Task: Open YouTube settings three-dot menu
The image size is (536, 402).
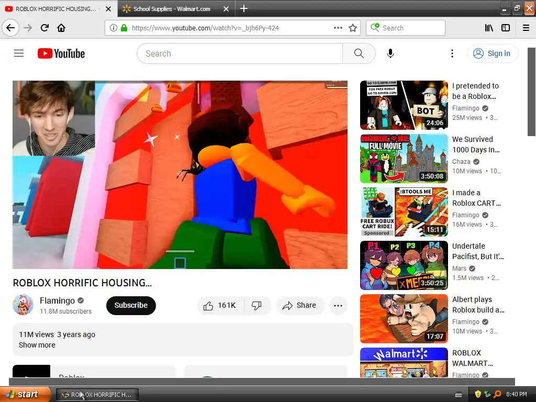Action: point(452,53)
